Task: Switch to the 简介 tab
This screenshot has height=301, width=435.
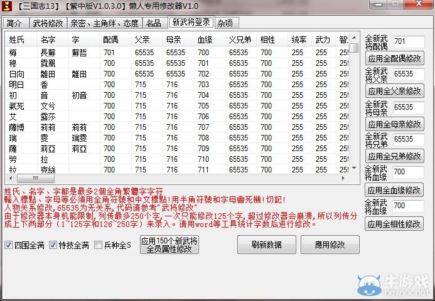Action: coord(16,23)
